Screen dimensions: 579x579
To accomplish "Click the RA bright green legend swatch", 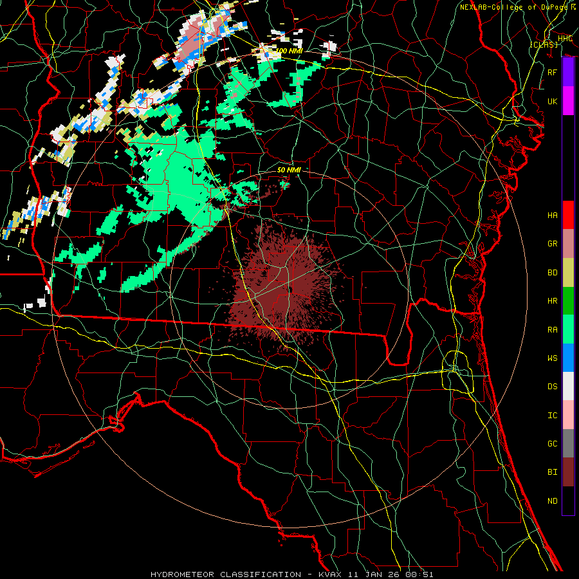I will (x=568, y=329).
